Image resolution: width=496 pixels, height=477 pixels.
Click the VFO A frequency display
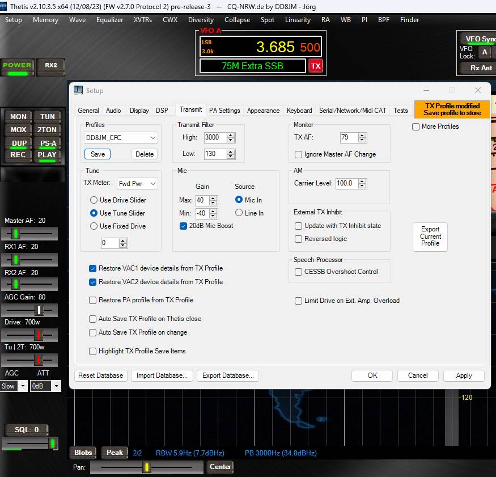pyautogui.click(x=261, y=47)
